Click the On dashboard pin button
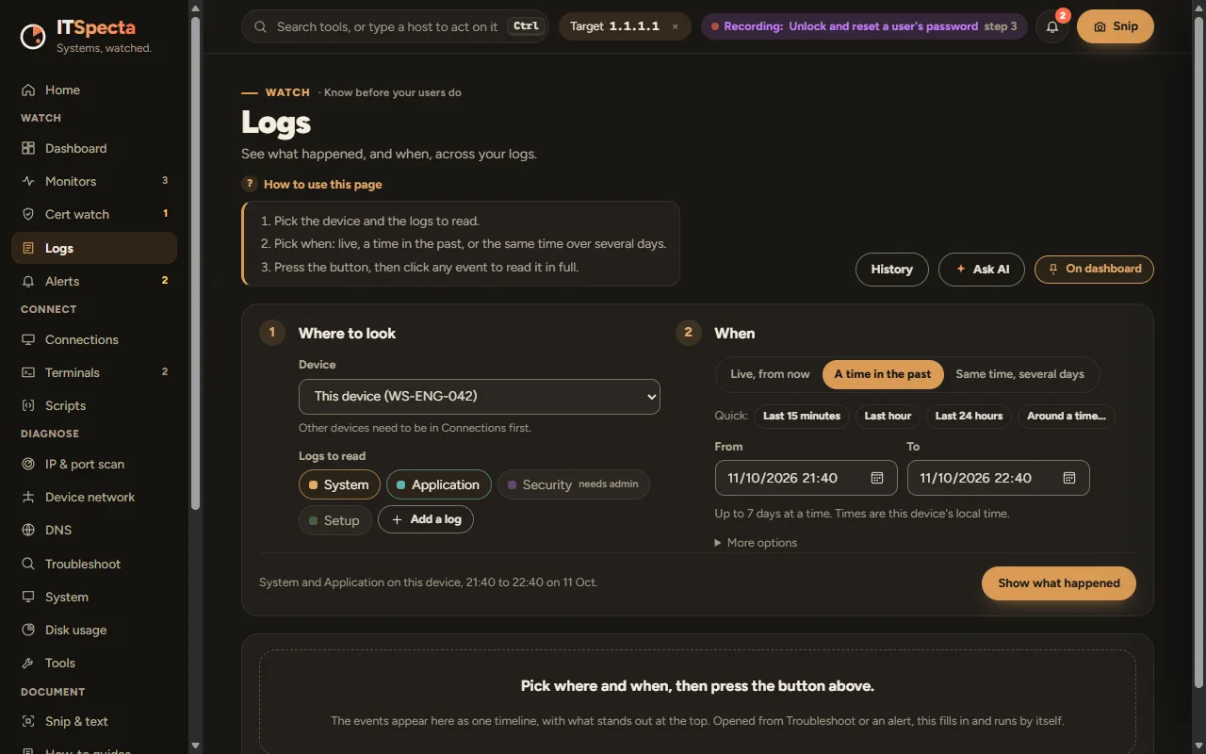This screenshot has width=1206, height=754. click(x=1094, y=270)
